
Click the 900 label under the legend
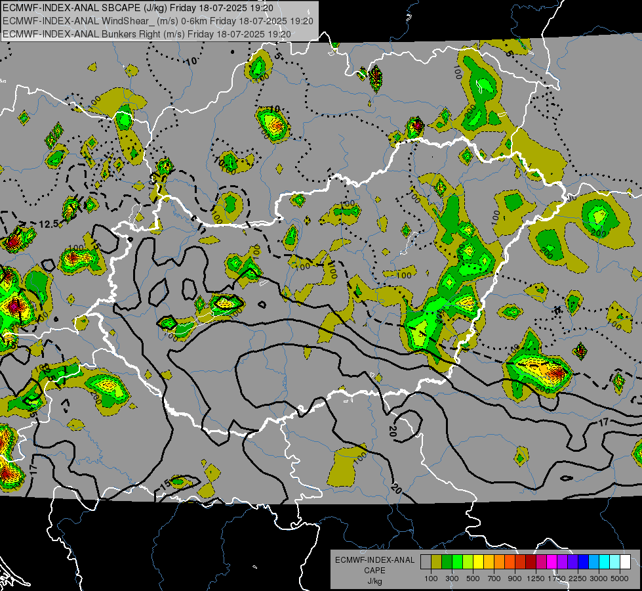coord(515,579)
